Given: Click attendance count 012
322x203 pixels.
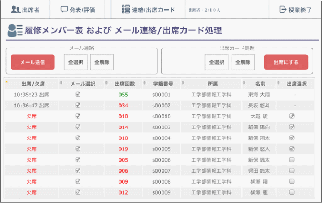Looking at the screenshot, I should point(123,192).
